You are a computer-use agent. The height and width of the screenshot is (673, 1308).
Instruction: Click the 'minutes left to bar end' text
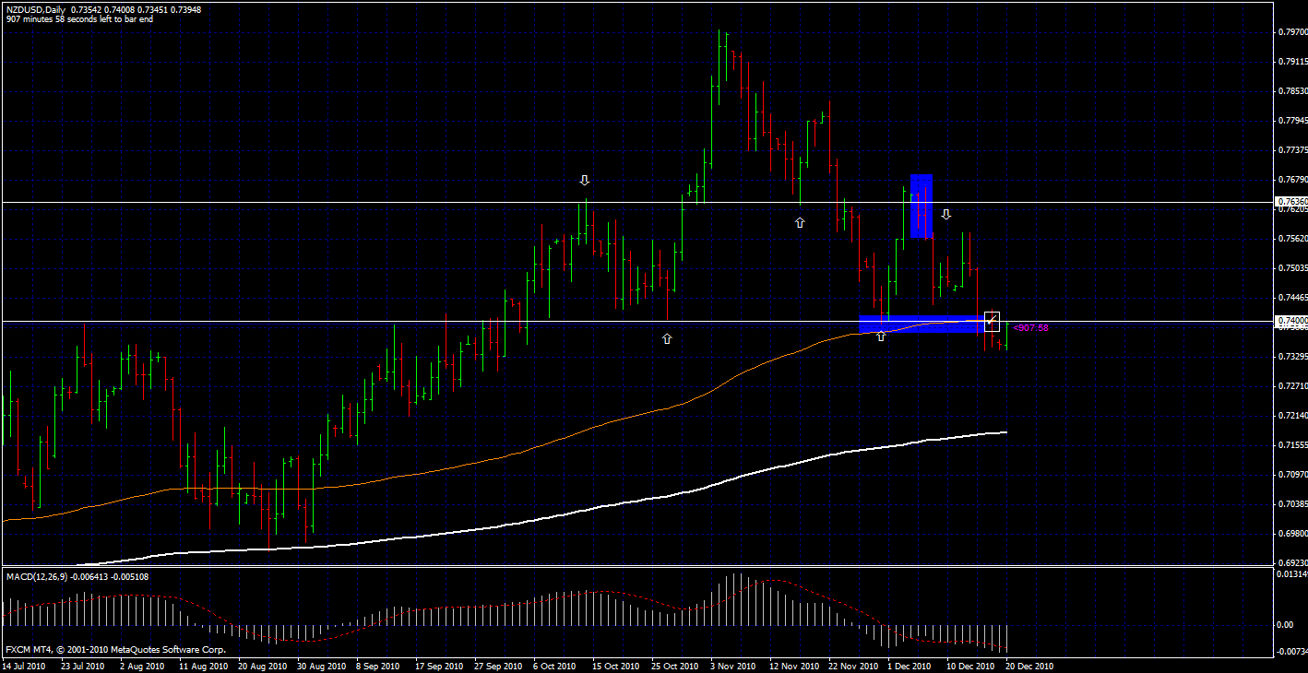point(78,19)
